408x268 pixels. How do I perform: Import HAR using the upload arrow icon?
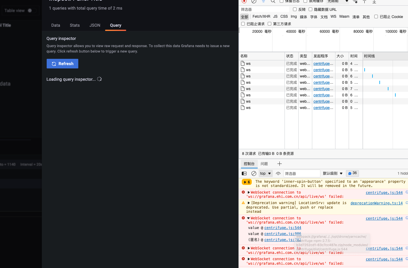pyautogui.click(x=364, y=2)
